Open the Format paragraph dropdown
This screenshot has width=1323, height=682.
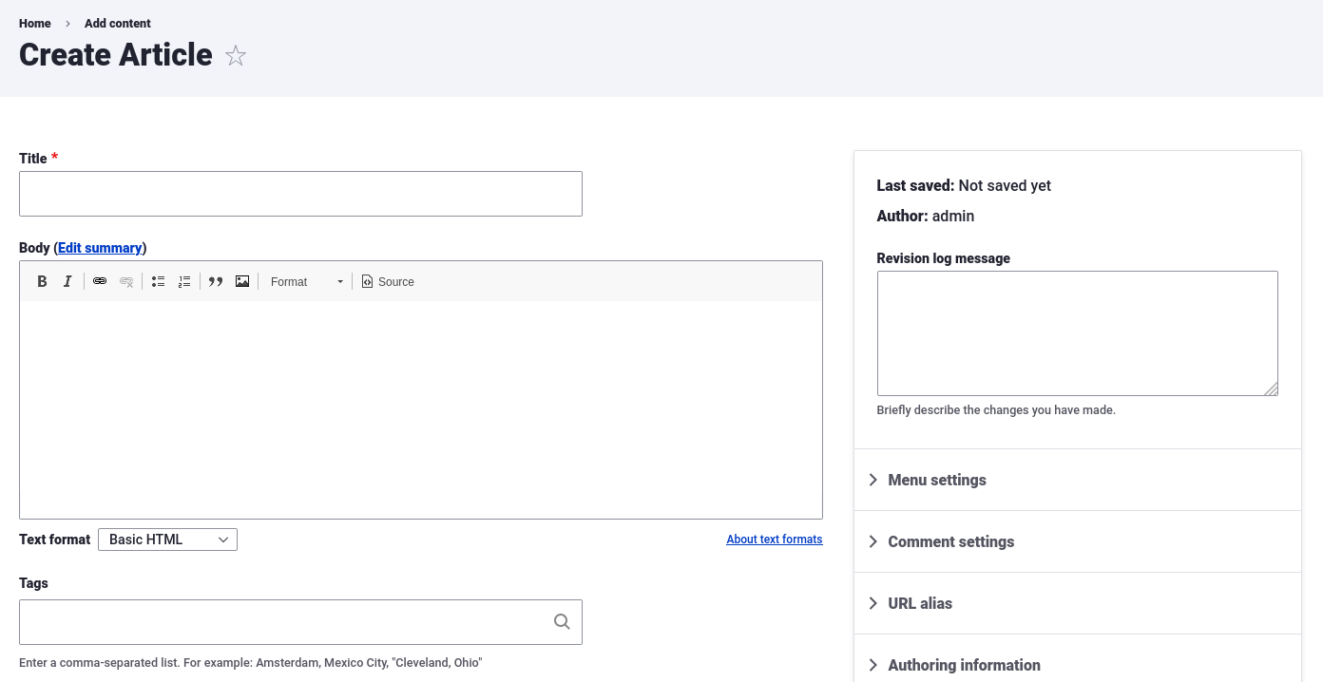[306, 281]
